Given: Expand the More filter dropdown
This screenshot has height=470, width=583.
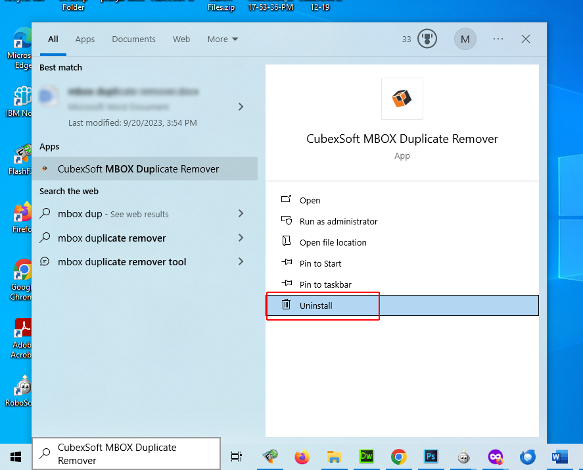Looking at the screenshot, I should [223, 39].
